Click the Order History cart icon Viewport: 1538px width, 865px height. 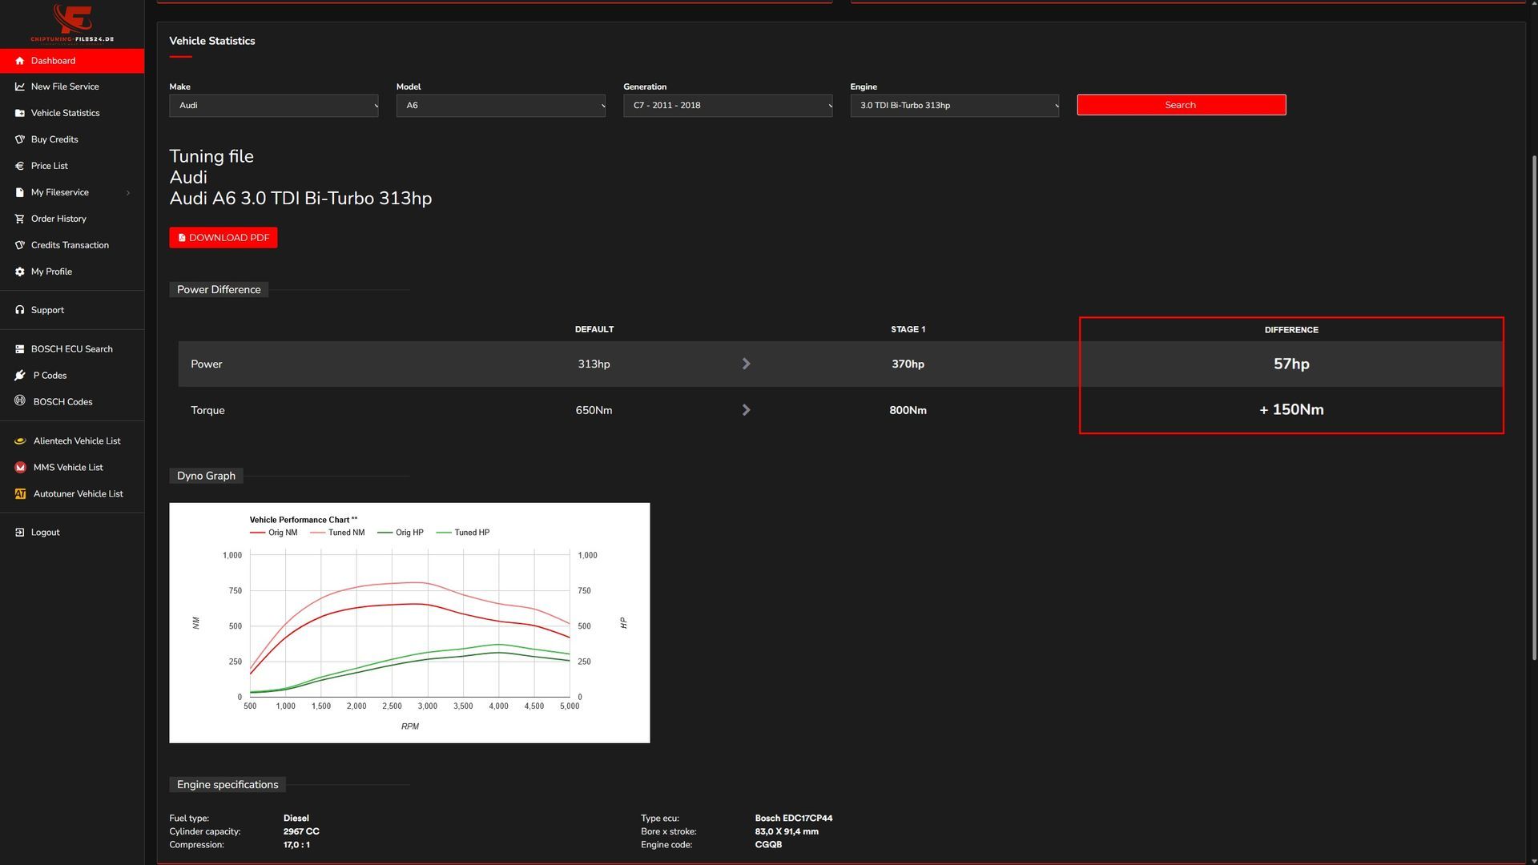(20, 219)
